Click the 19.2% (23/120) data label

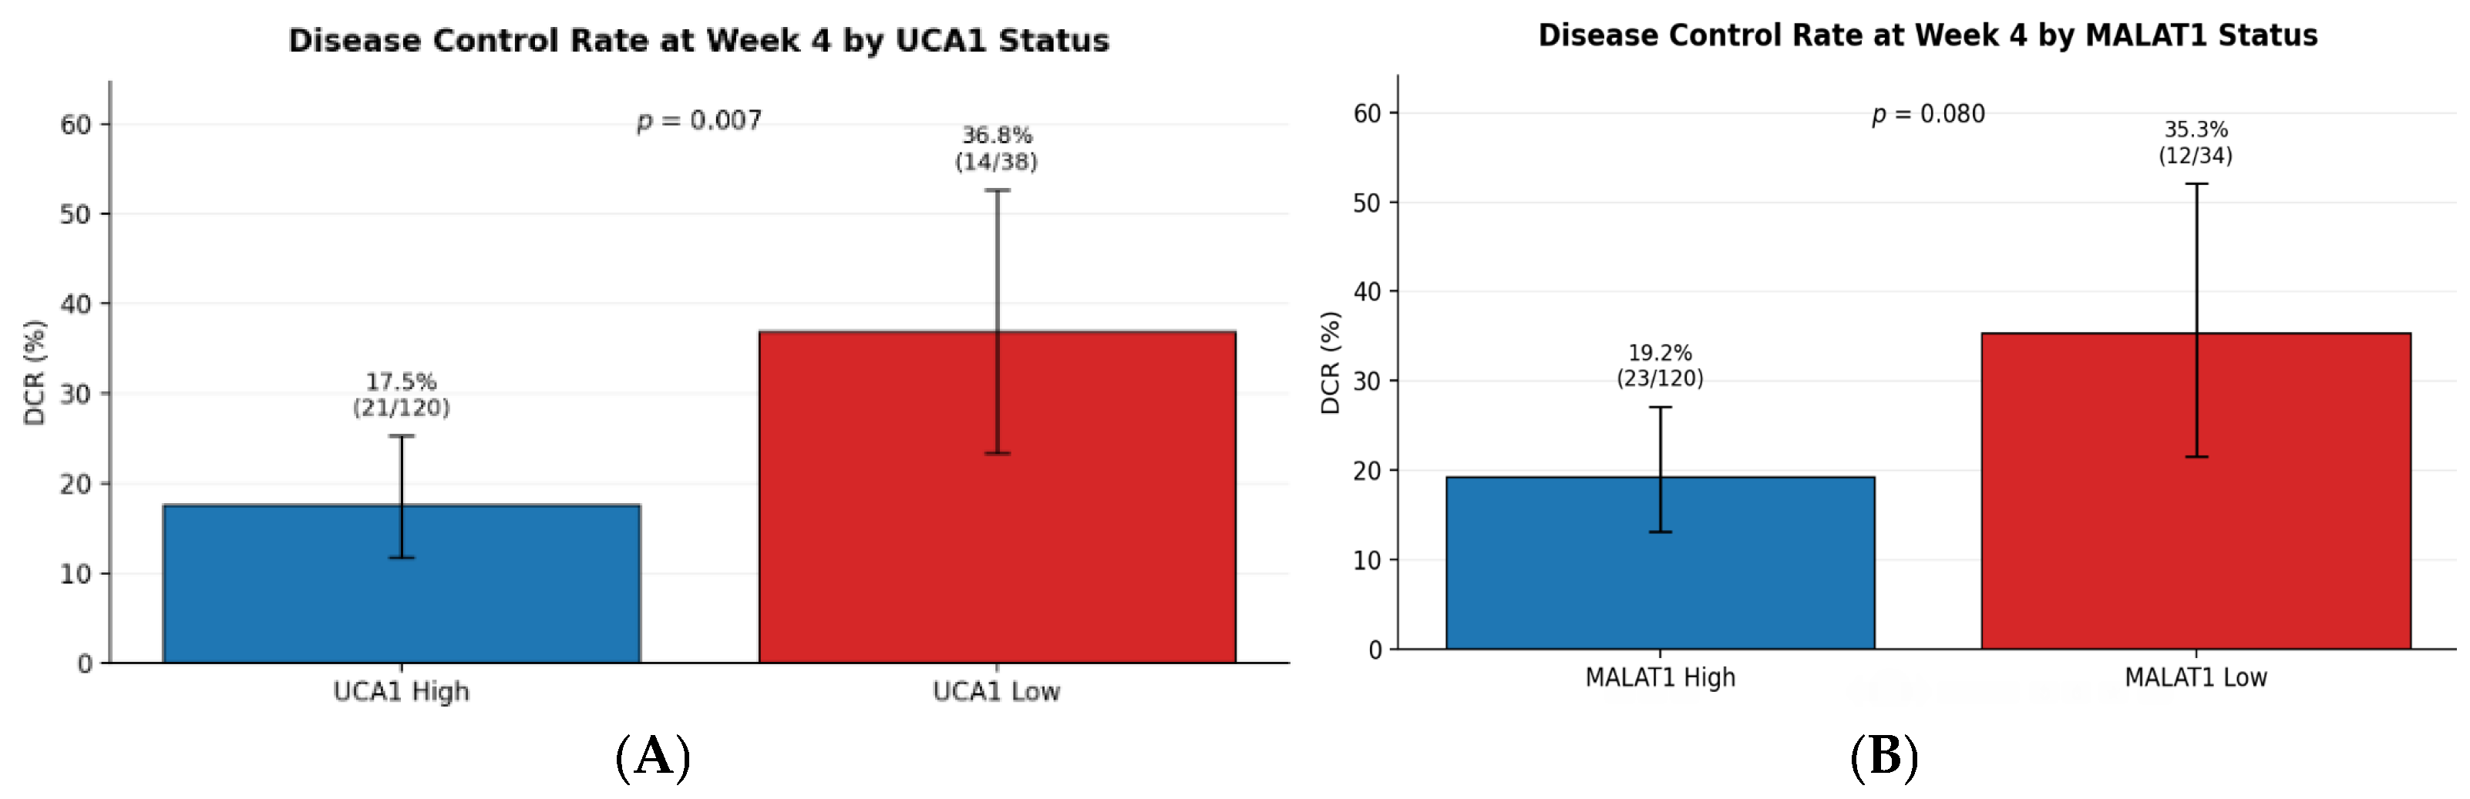tap(1660, 366)
